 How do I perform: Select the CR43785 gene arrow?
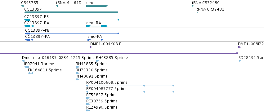click(22, 6)
